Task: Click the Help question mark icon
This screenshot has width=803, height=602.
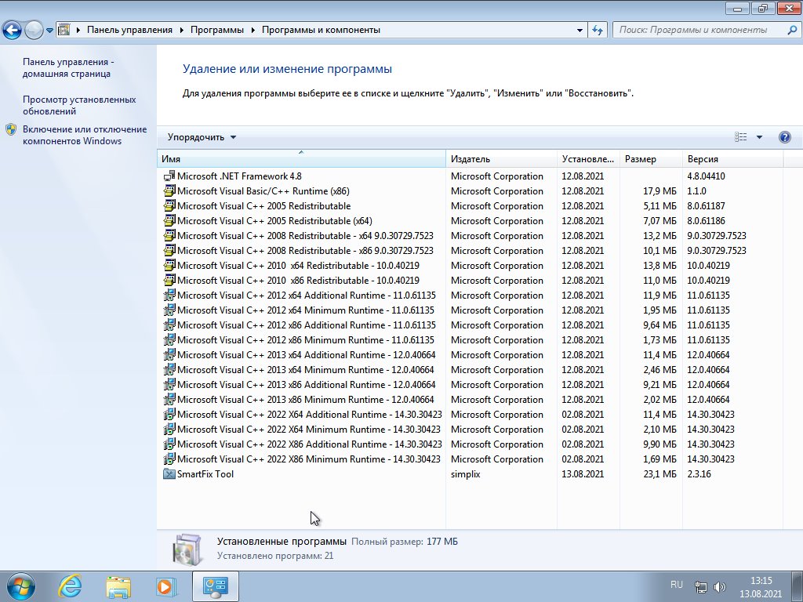Action: [784, 137]
